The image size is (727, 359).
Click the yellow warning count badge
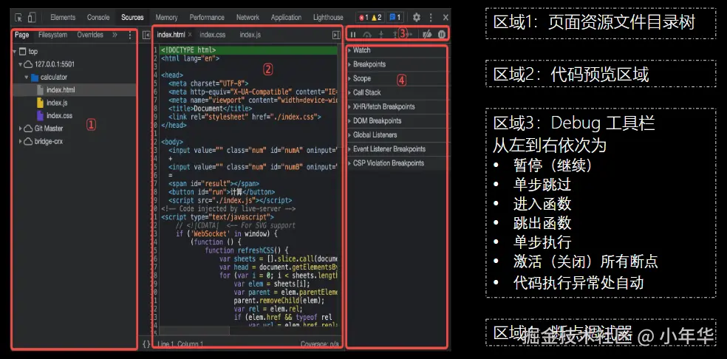377,18
